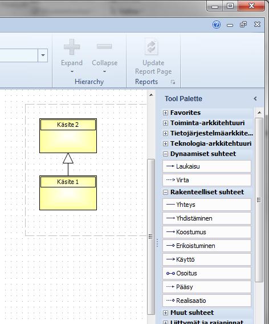Screen dimensions: 269x324
Task: Select the Käyttö relation tool
Action: (207, 259)
